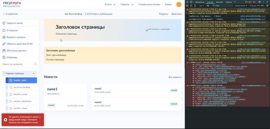Open the name1 news card
Screen dimensions: 270x129
[x=65, y=97]
